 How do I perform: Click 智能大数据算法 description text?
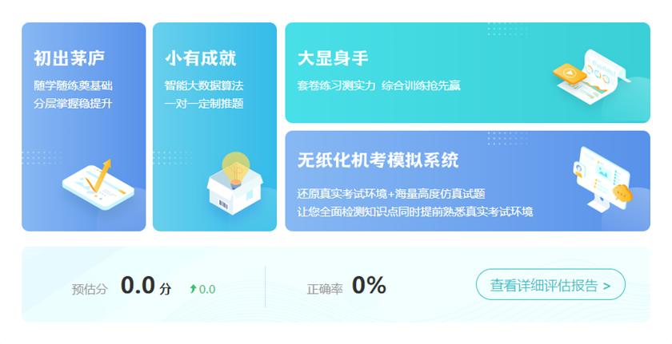(204, 85)
